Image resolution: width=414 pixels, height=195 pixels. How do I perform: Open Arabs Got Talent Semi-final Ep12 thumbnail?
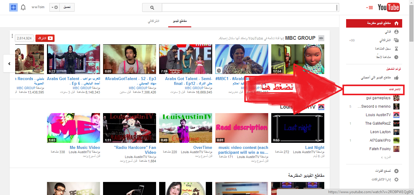[185, 59]
